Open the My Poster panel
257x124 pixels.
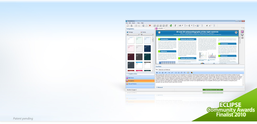click(140, 78)
